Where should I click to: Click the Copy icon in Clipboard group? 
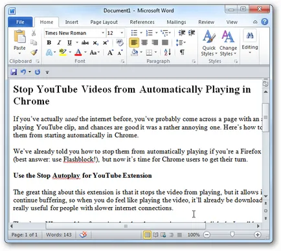coord(34,43)
